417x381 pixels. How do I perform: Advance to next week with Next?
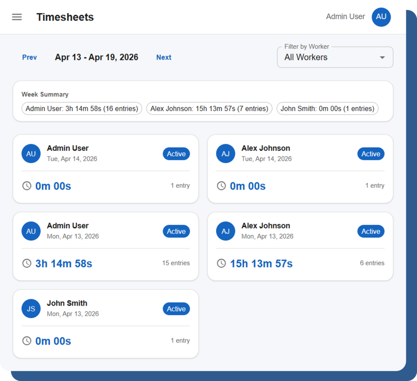(164, 58)
